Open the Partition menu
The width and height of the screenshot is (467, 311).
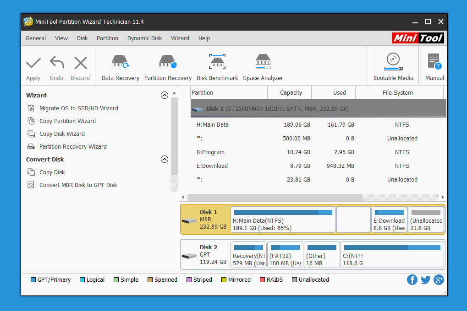click(x=107, y=38)
